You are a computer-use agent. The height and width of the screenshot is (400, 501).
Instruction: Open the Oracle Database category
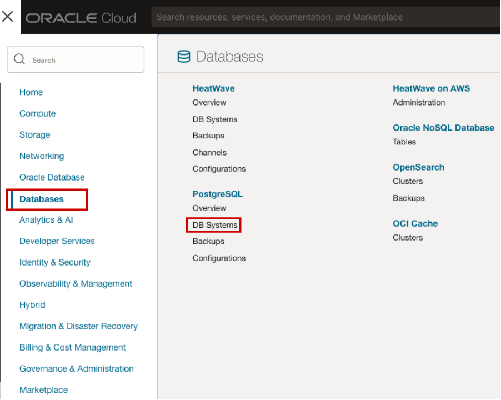(52, 177)
